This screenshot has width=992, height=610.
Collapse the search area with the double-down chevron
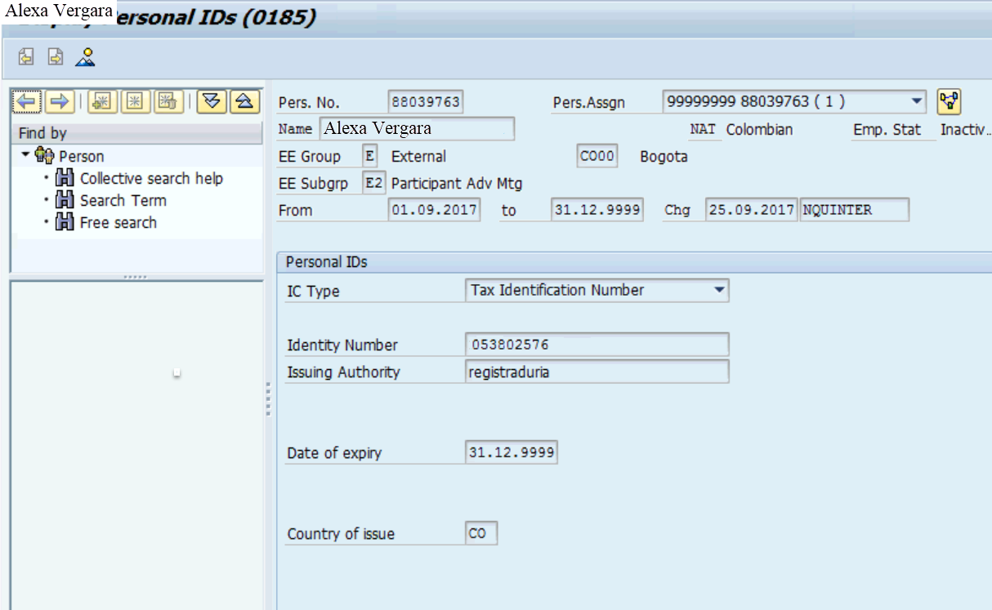(x=213, y=101)
